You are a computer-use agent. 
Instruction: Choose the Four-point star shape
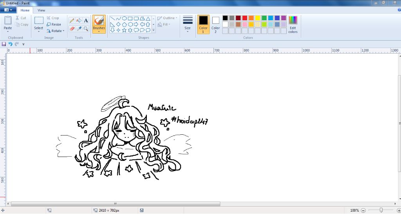118,30
